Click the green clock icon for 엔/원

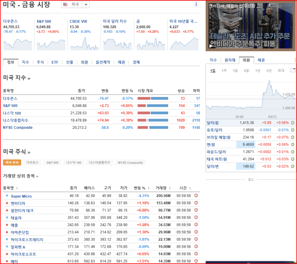(x=293, y=144)
